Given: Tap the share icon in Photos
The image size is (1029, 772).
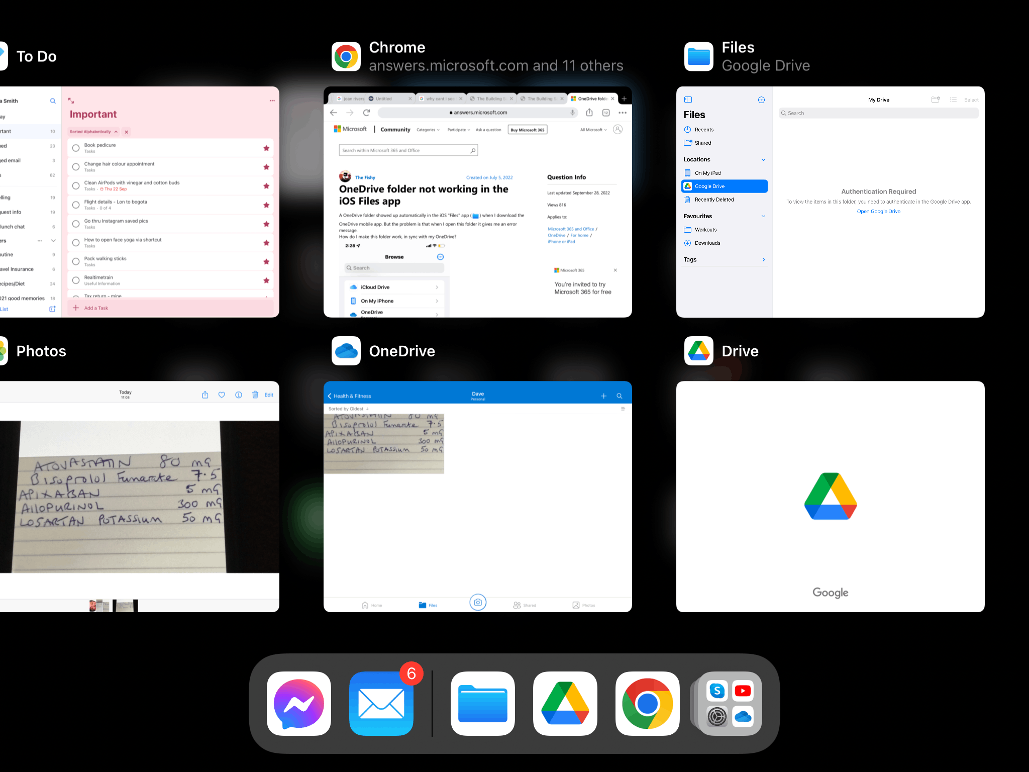Looking at the screenshot, I should [x=205, y=395].
